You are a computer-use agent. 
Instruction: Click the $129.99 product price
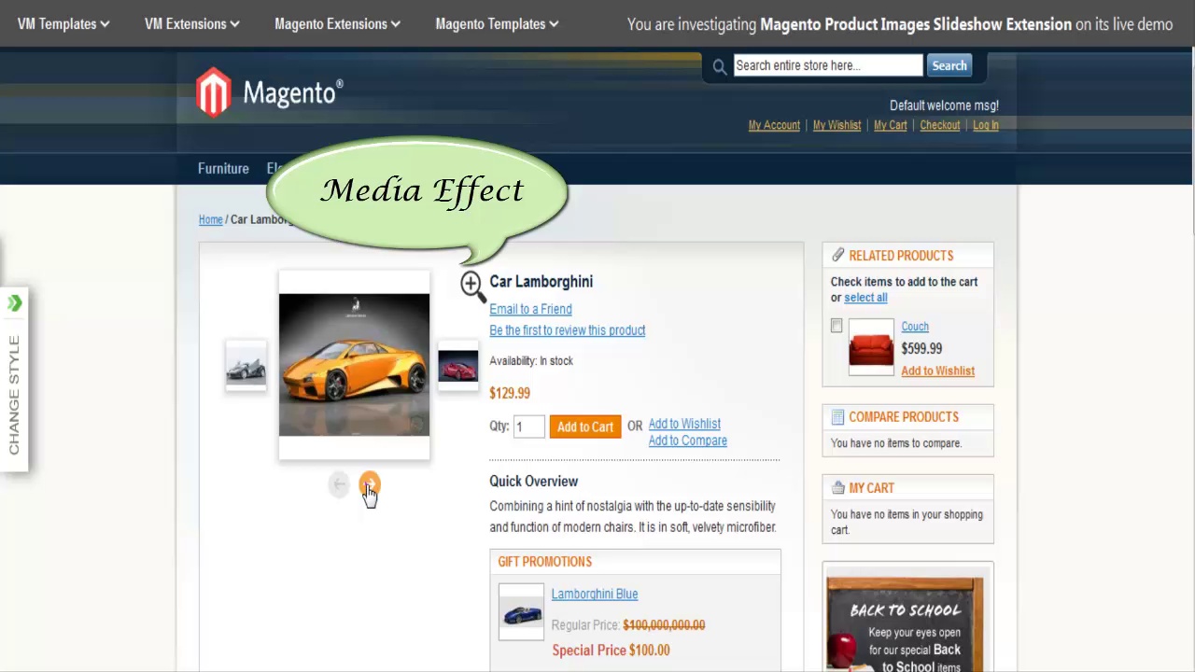509,393
